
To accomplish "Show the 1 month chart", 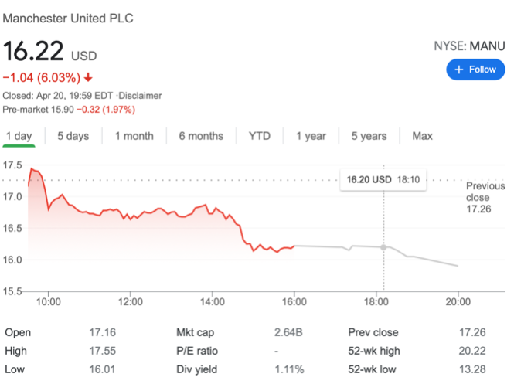I will point(134,136).
